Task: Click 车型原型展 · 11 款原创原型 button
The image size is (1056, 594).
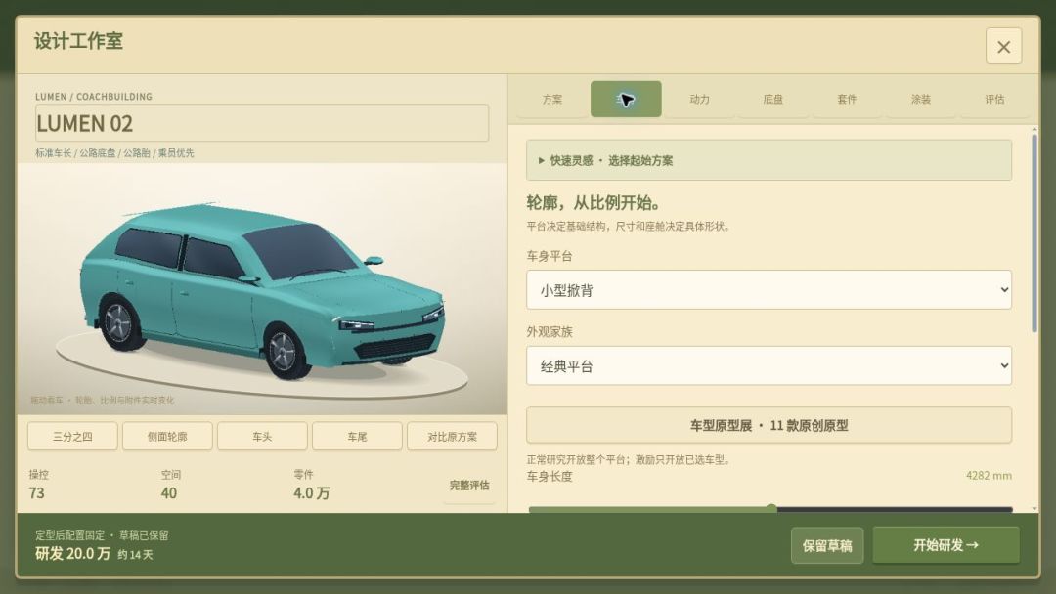Action: (769, 425)
